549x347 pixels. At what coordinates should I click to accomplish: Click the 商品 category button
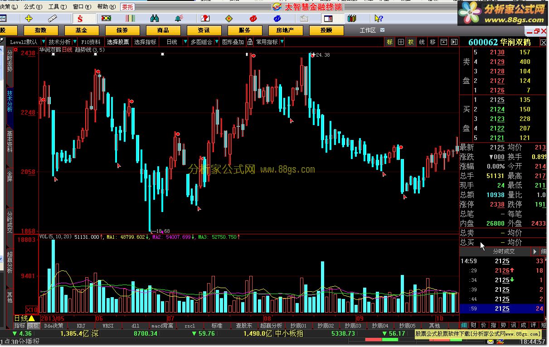point(163,30)
